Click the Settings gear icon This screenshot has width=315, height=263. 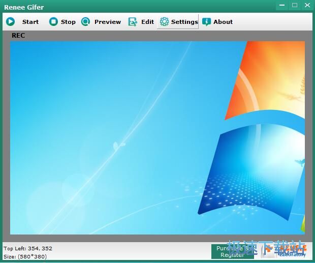pyautogui.click(x=164, y=22)
